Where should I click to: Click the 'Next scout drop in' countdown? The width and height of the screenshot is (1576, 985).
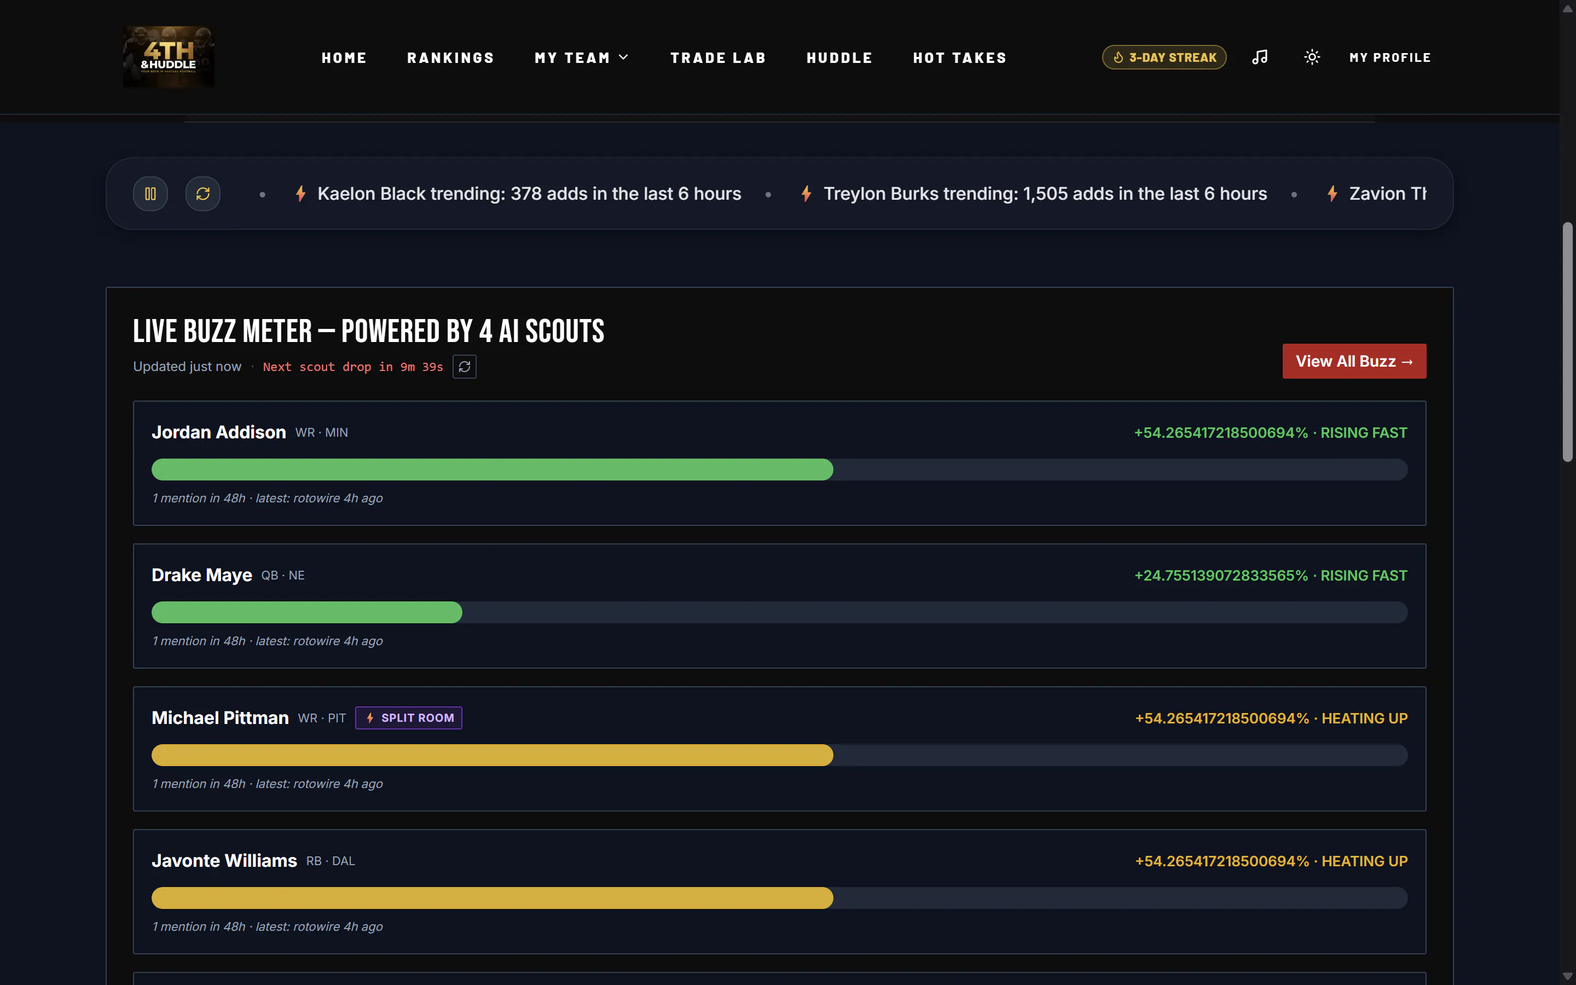(x=353, y=367)
